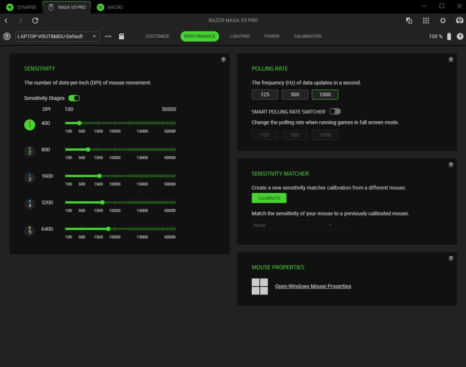Click the 400 DPI value for stage 1
Viewport: 466px width, 367px height.
pos(46,123)
